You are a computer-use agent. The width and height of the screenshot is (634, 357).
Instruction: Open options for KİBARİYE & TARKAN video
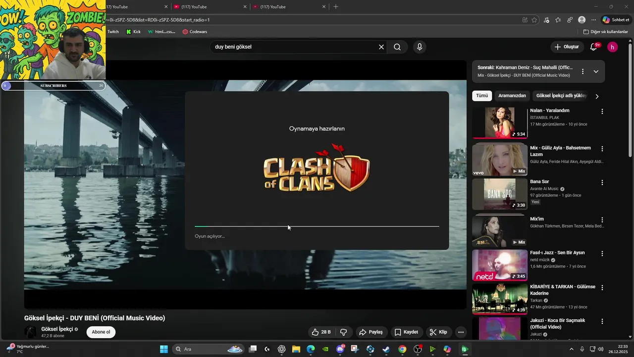tap(602, 288)
